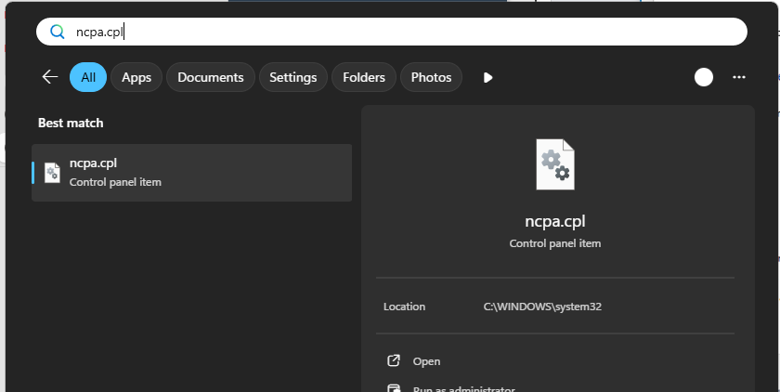
Task: Switch to the Documents filter
Action: pyautogui.click(x=211, y=77)
